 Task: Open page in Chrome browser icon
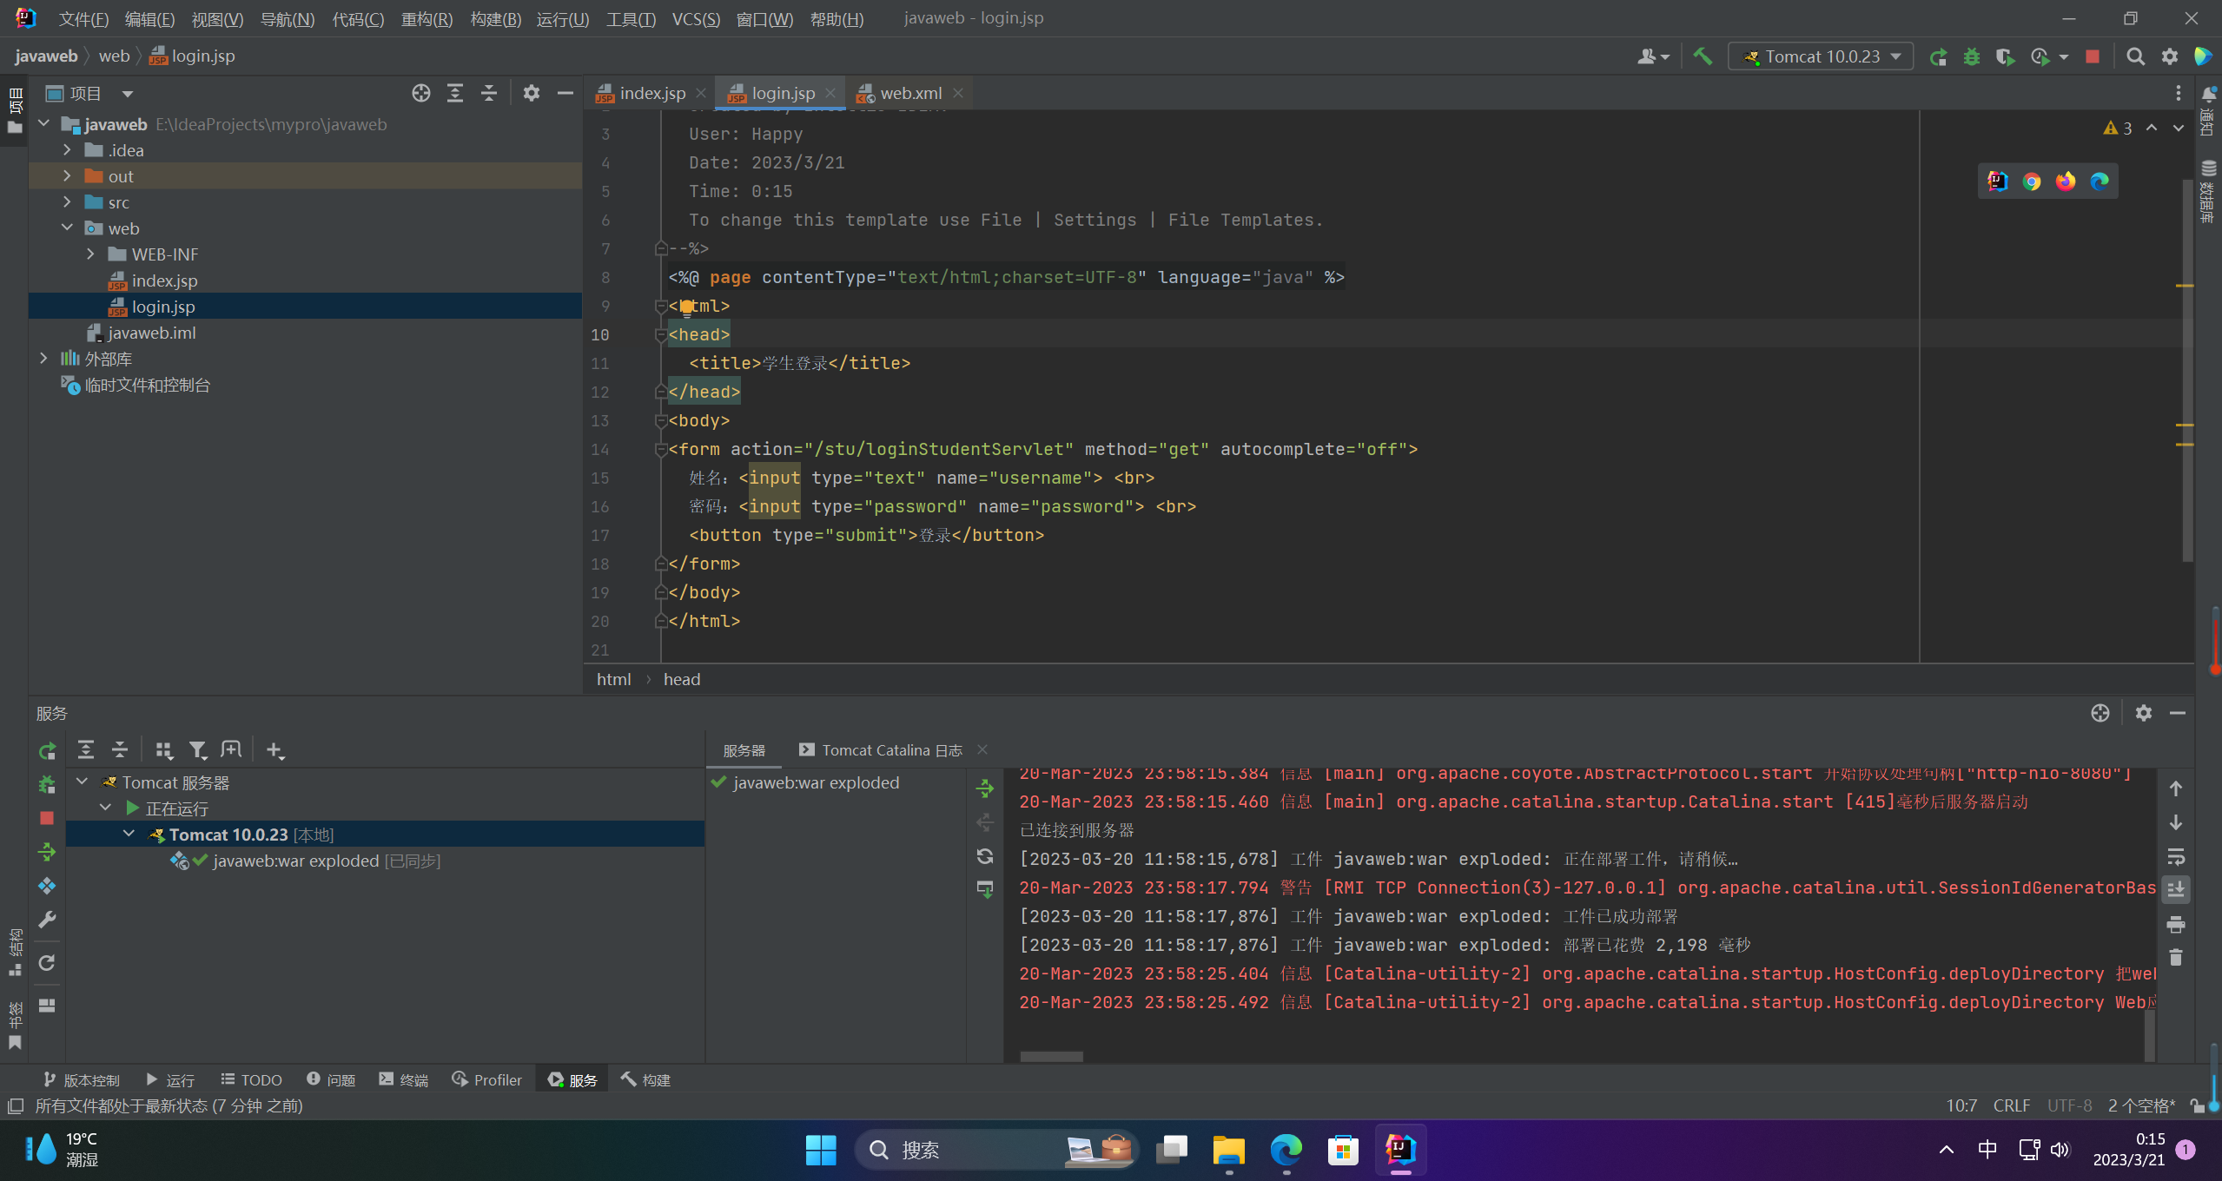(x=2031, y=181)
